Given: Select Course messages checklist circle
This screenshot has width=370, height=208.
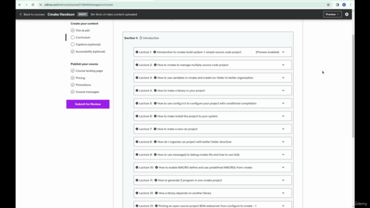Looking at the screenshot, I should (72, 92).
